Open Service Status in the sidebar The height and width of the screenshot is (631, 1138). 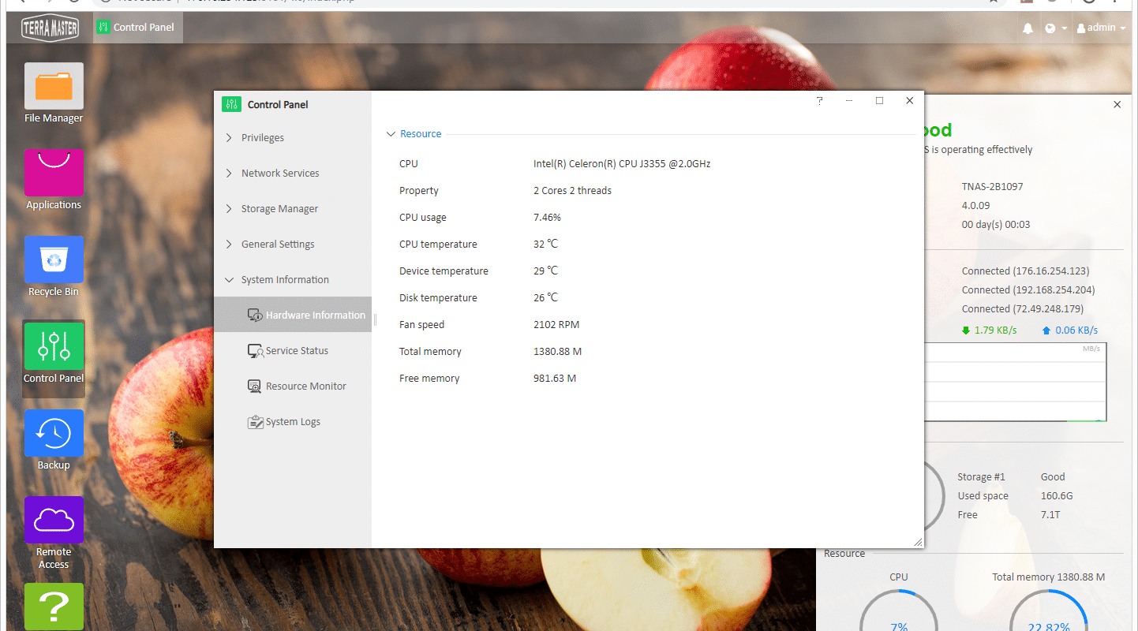pos(293,350)
